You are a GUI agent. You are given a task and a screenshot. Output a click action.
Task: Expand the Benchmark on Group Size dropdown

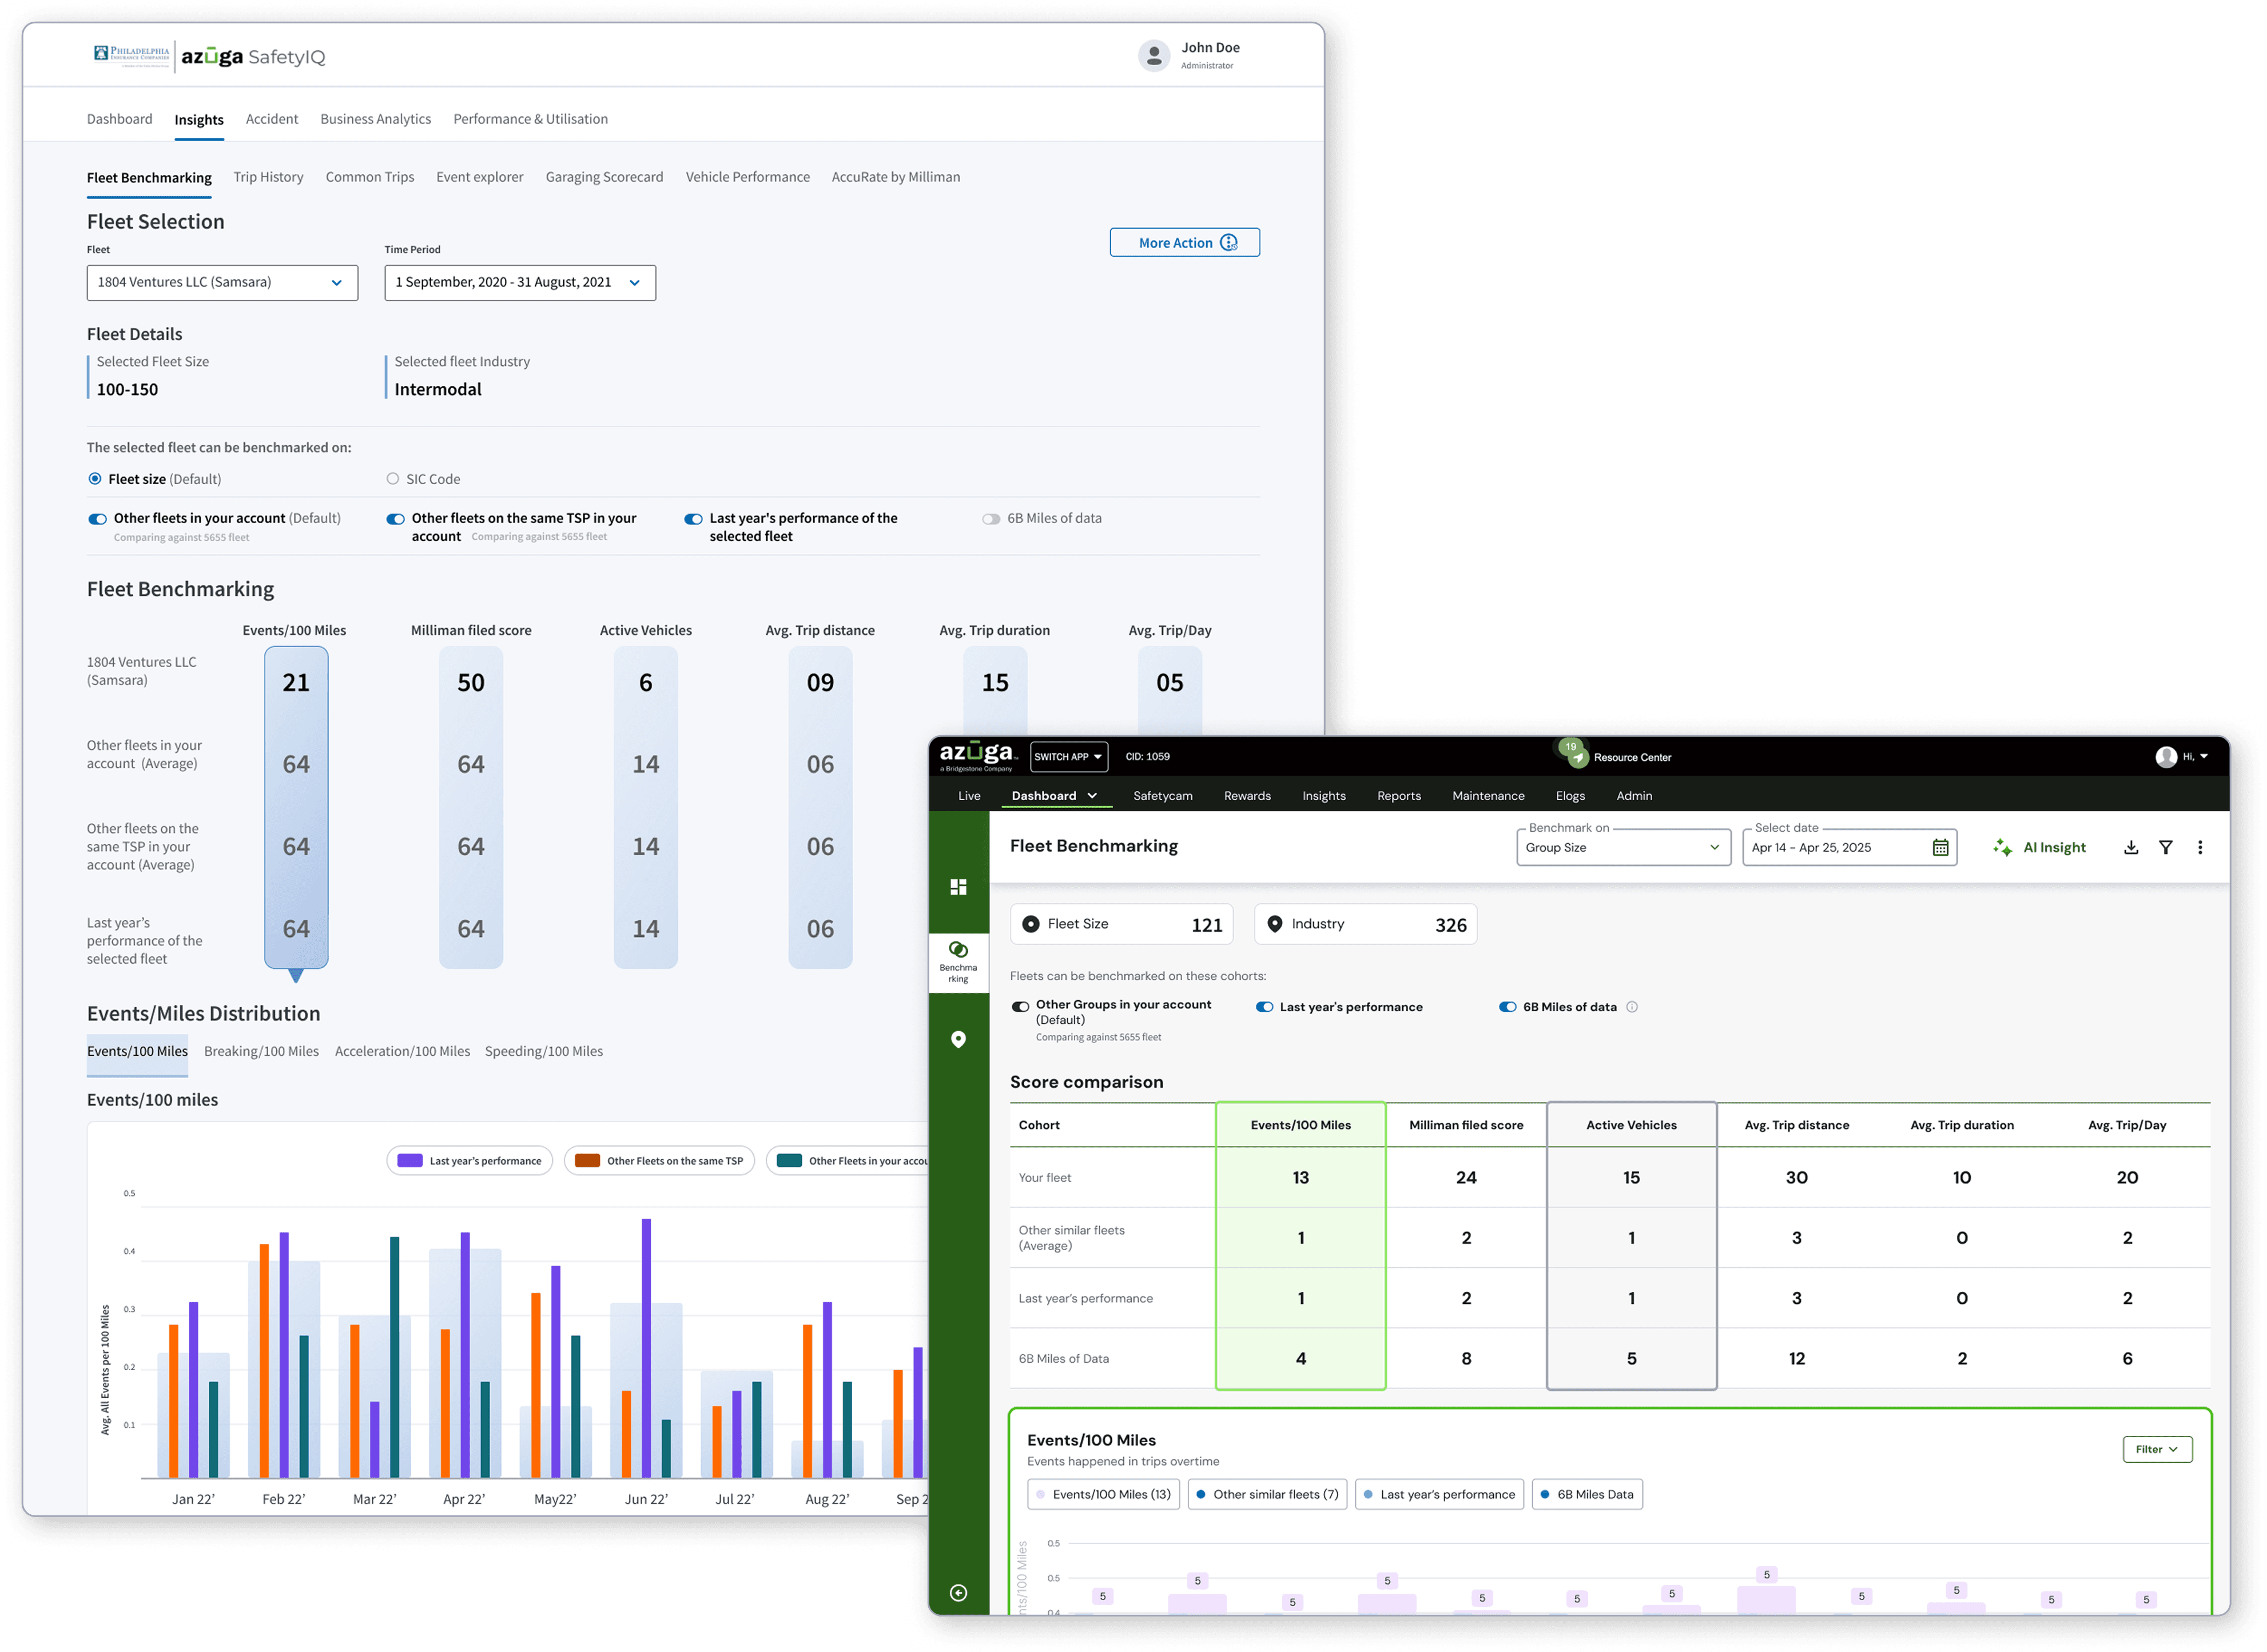[1622, 847]
